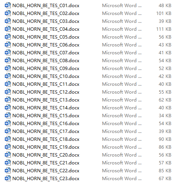
Task: Click file name NOBL_HORN_8E_TES_C11.docx
Action: click(x=46, y=84)
